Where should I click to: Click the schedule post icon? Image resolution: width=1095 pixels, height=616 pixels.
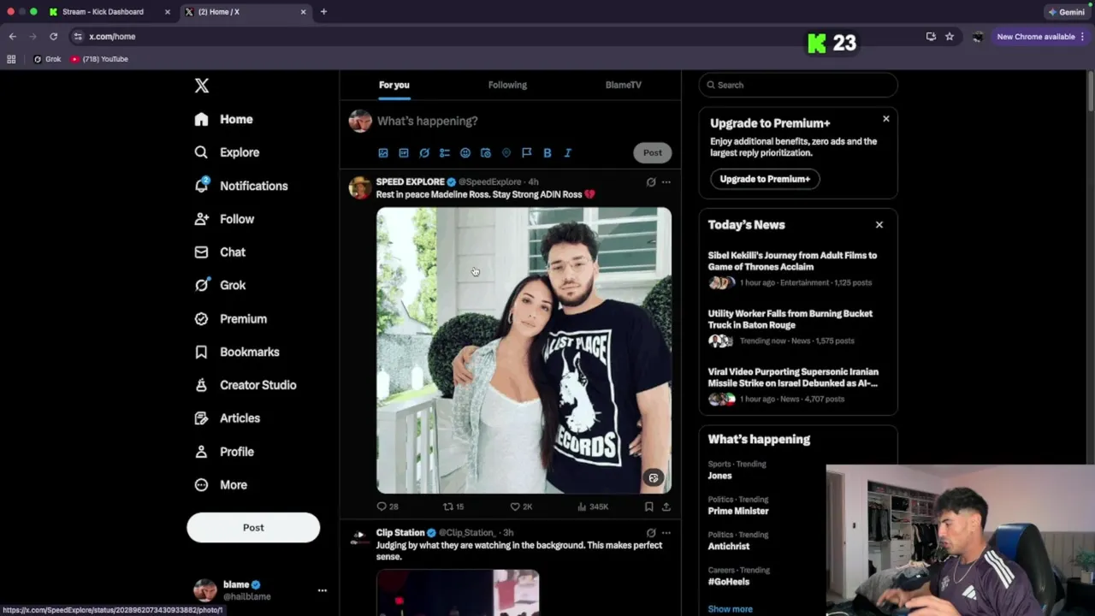point(486,153)
